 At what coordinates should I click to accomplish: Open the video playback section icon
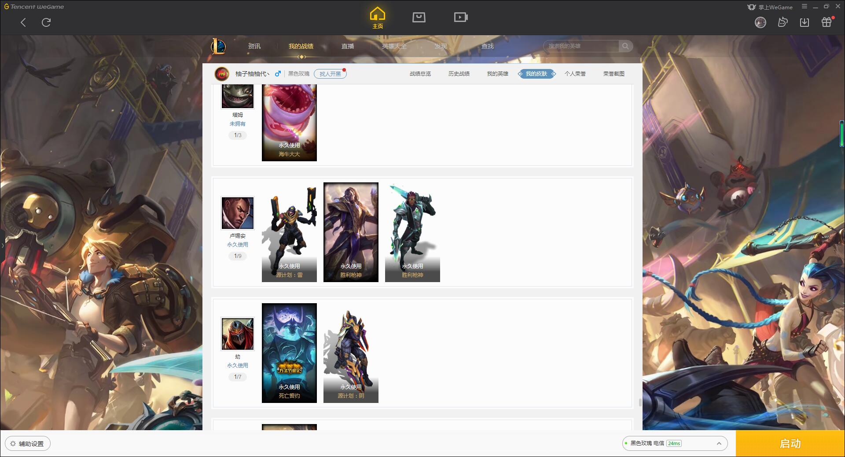tap(461, 17)
